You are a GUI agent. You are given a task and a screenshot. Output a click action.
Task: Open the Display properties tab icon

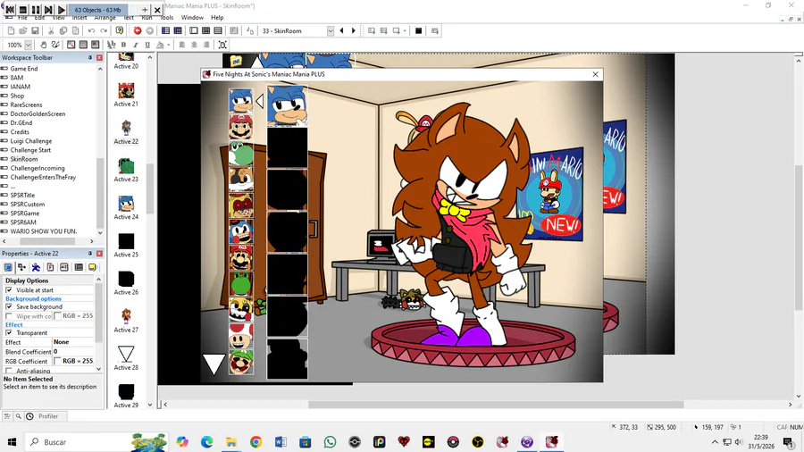coord(8,267)
